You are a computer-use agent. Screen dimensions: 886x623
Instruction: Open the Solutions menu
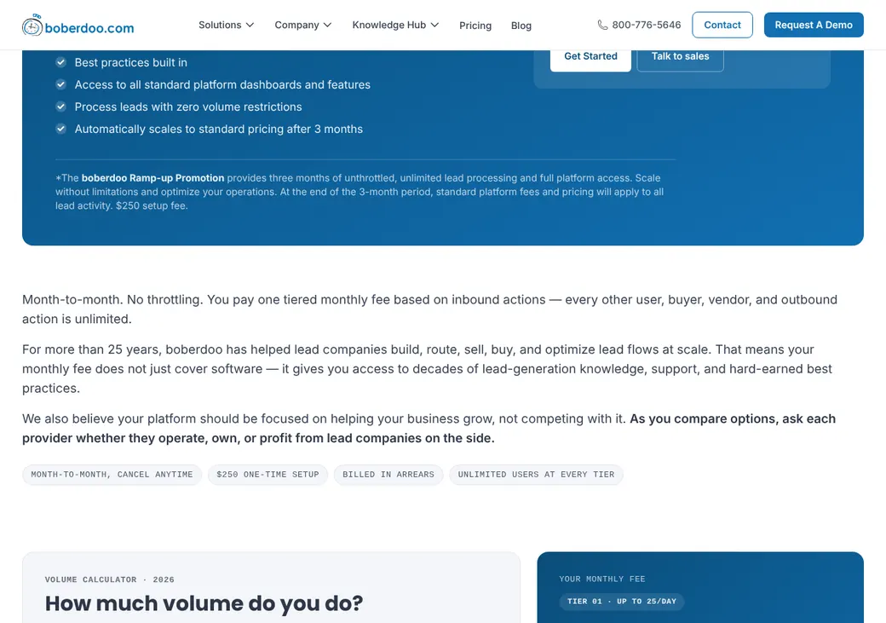[226, 25]
